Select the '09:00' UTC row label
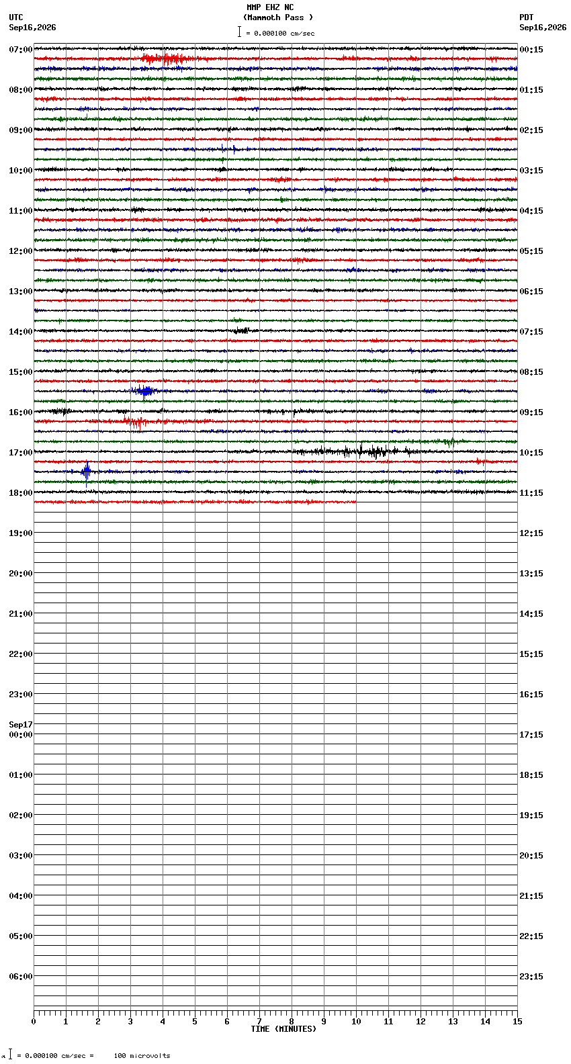The image size is (571, 1064). 21,130
